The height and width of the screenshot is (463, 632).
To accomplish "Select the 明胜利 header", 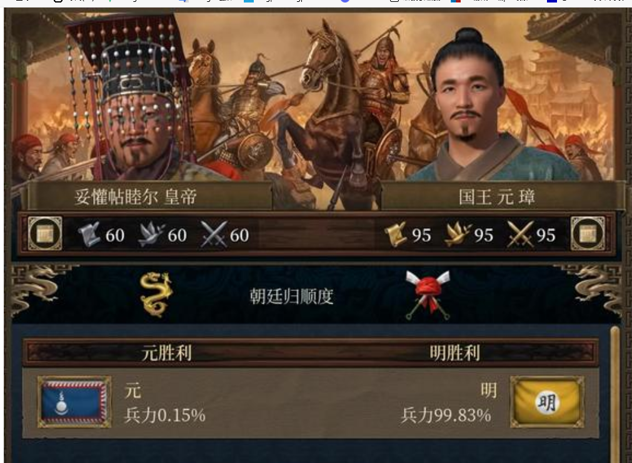I will (x=454, y=353).
